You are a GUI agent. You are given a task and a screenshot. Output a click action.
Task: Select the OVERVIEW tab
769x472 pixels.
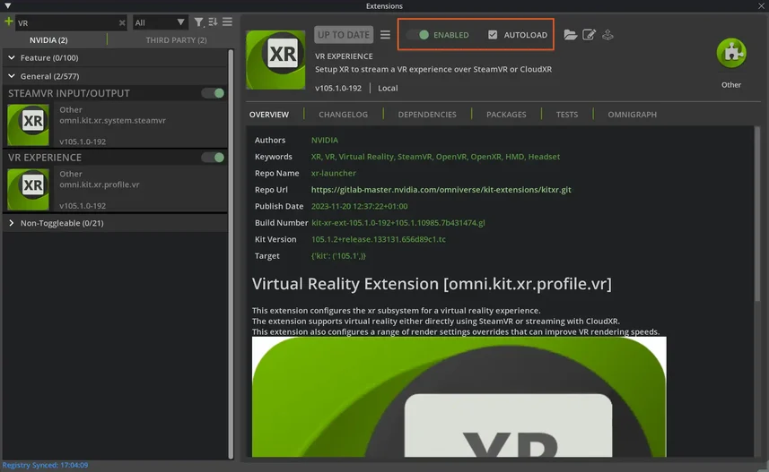(269, 115)
